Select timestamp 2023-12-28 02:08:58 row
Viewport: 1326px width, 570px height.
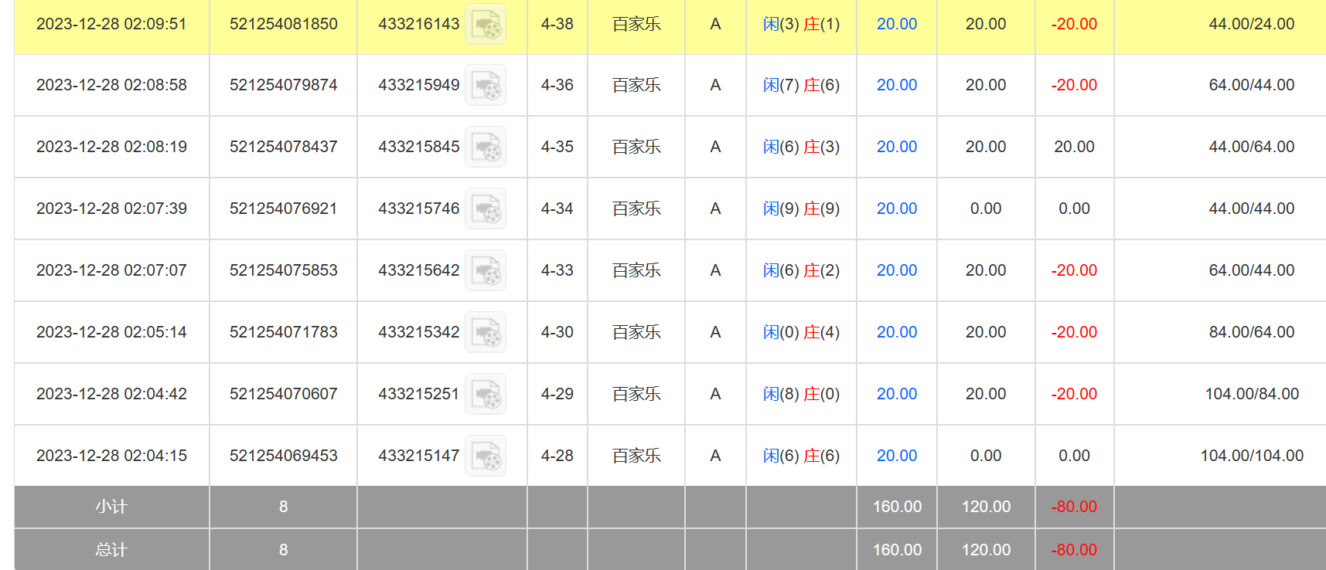point(111,85)
